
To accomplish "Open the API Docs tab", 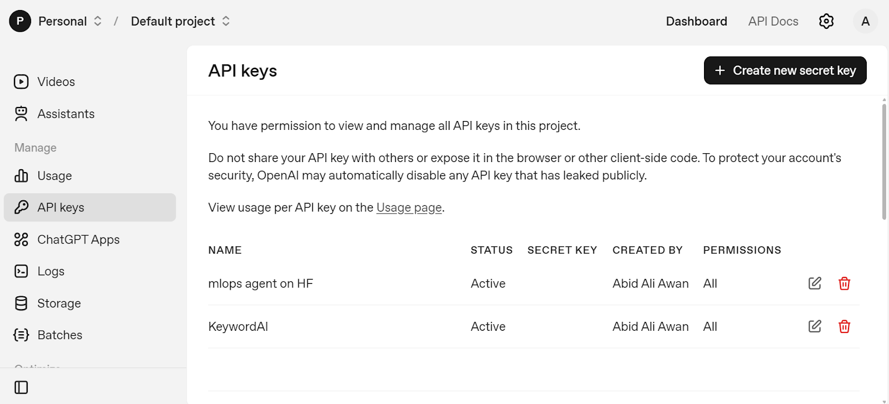I will coord(773,21).
